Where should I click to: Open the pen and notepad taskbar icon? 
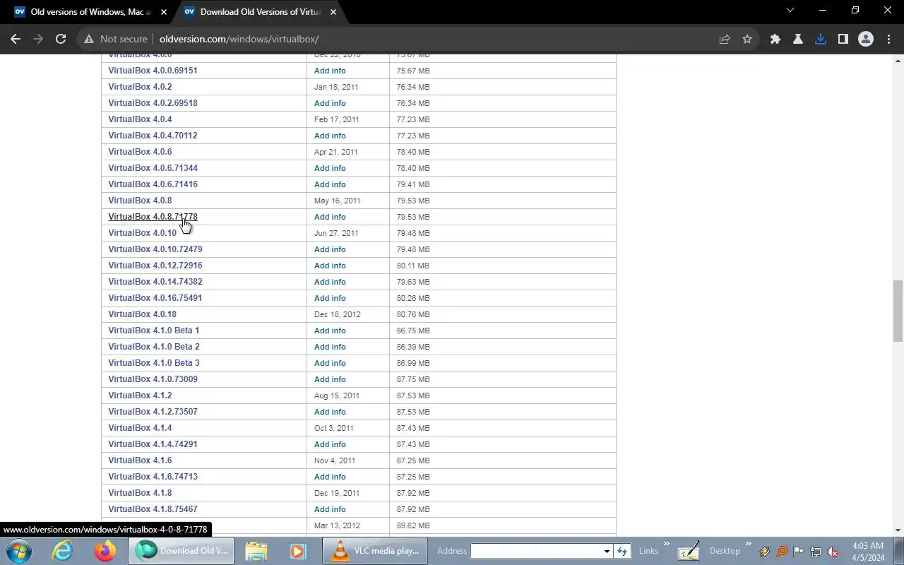coord(689,551)
